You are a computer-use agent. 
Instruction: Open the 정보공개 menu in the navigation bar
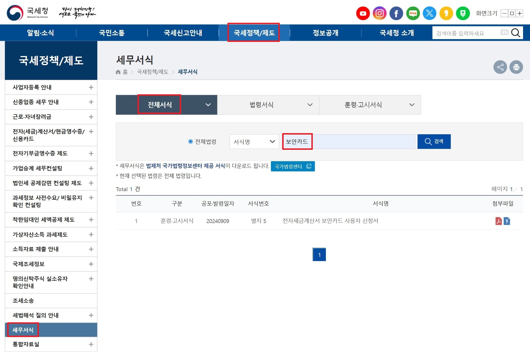click(x=325, y=32)
